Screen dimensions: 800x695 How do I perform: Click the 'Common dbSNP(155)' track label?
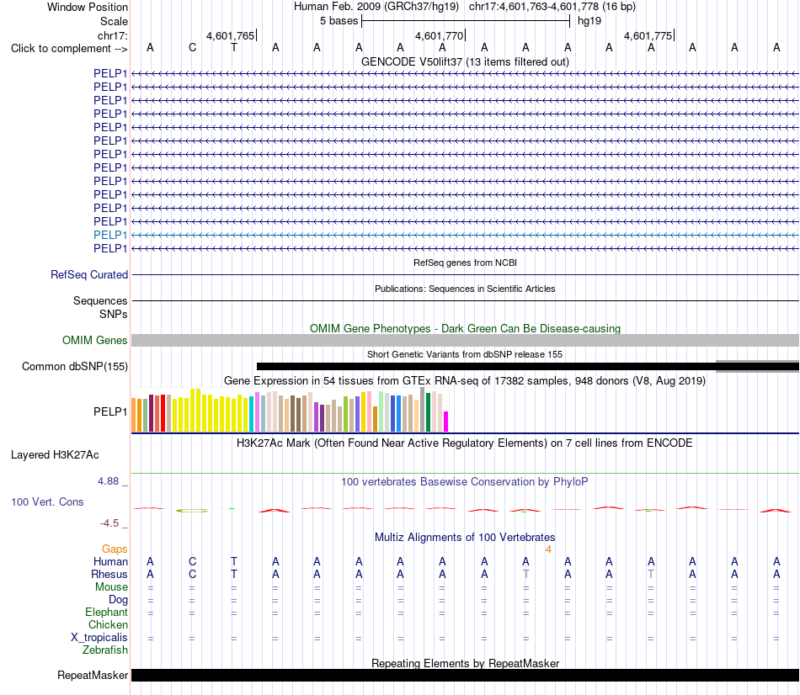click(75, 367)
